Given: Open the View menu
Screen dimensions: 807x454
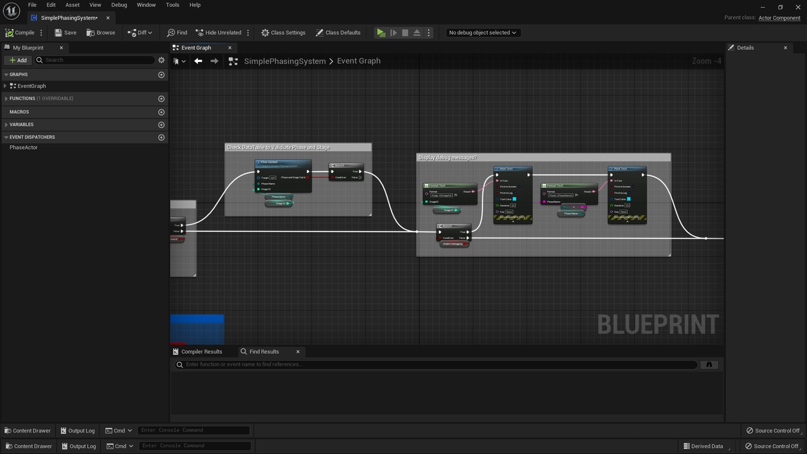Looking at the screenshot, I should tap(95, 5).
